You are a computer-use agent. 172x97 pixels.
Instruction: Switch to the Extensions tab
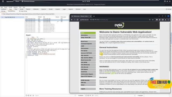[x=78, y=9]
